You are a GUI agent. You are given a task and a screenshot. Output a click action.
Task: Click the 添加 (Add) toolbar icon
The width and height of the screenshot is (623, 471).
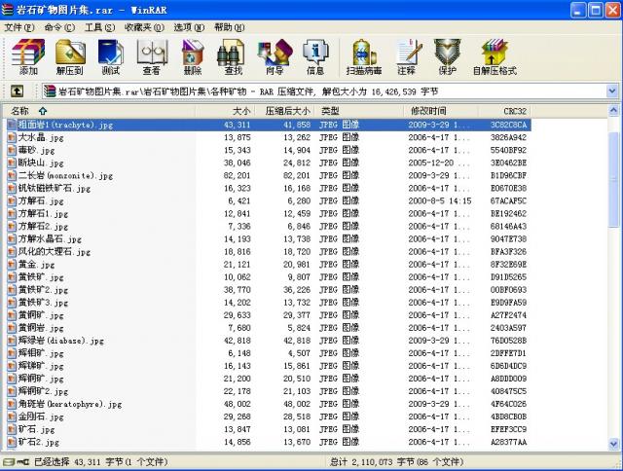[x=28, y=57]
